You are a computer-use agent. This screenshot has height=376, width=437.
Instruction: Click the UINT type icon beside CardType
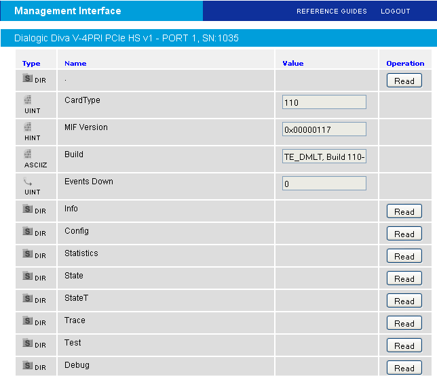[x=28, y=100]
